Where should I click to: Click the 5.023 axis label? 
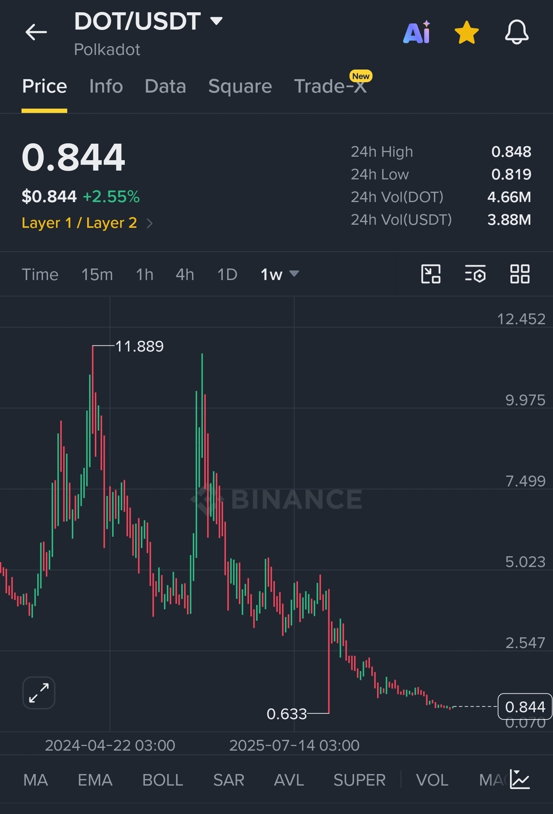pos(525,562)
